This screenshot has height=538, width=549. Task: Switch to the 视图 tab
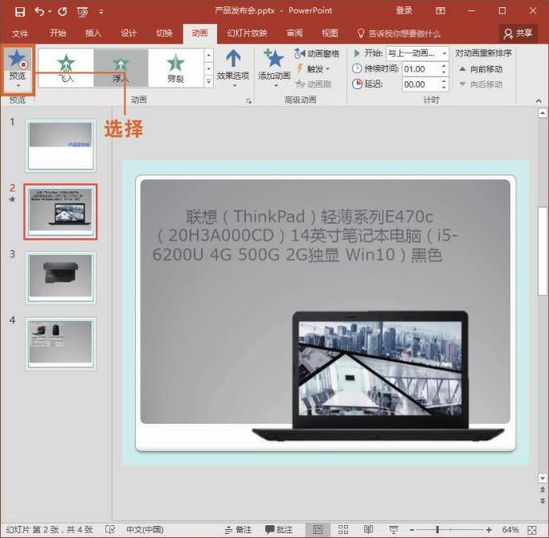(330, 33)
